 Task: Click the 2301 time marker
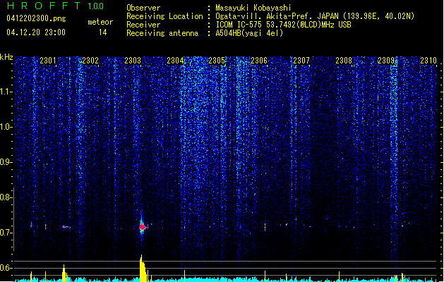tap(48, 61)
